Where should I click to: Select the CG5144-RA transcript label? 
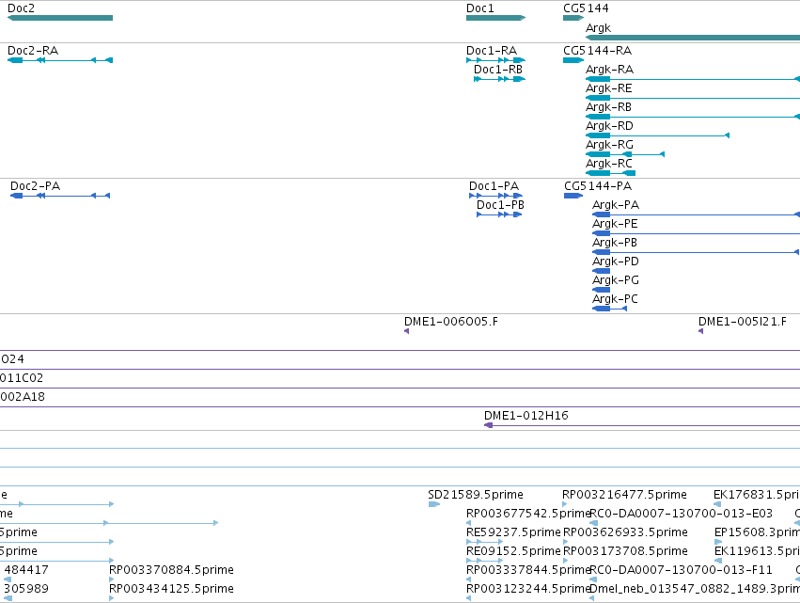(x=598, y=51)
